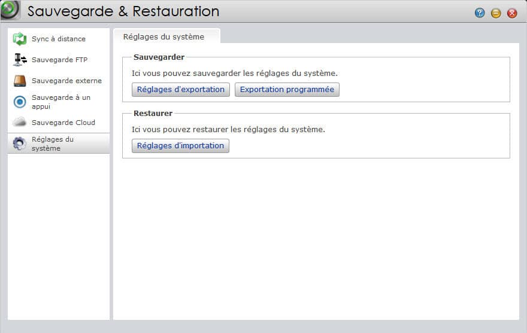Click the app logo in the title bar

click(x=10, y=10)
